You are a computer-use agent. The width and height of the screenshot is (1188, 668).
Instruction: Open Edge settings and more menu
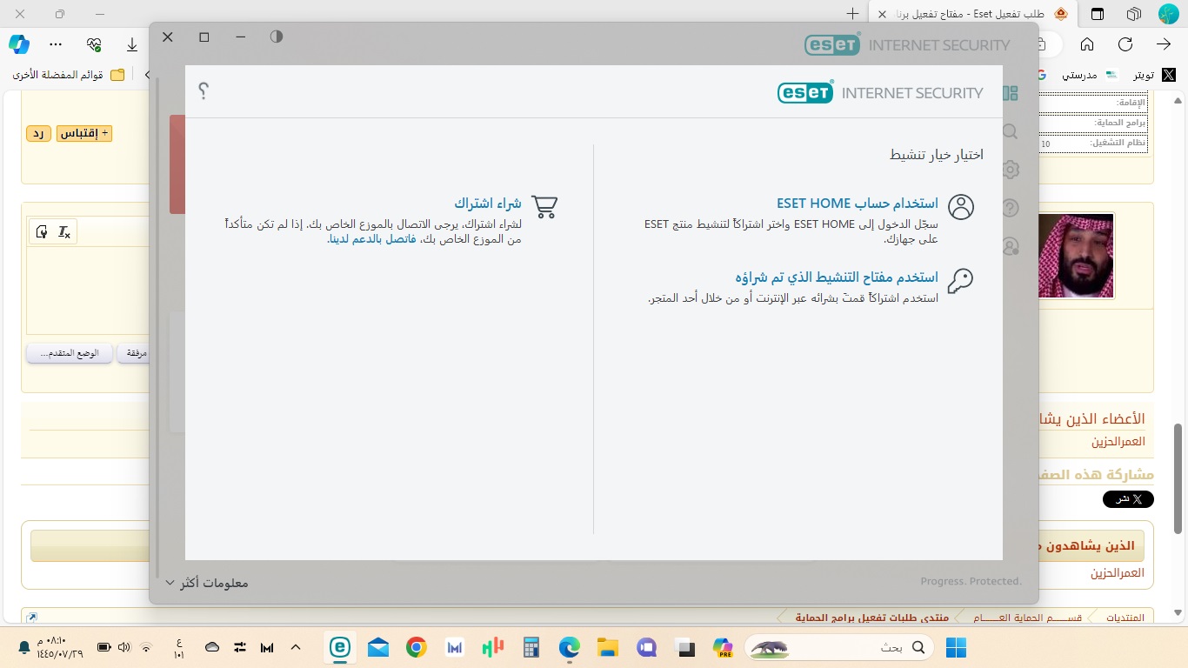[57, 44]
